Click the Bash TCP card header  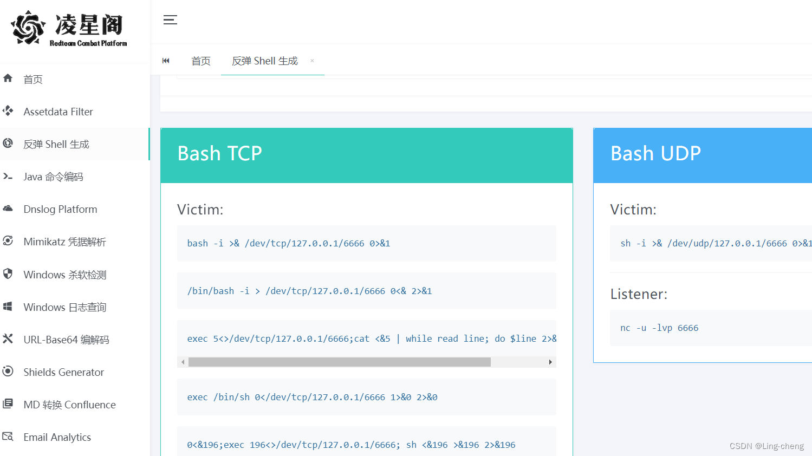click(x=367, y=155)
